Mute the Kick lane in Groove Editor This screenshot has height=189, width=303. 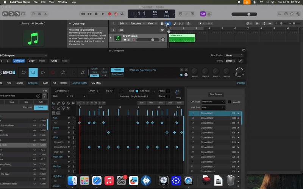69,118
